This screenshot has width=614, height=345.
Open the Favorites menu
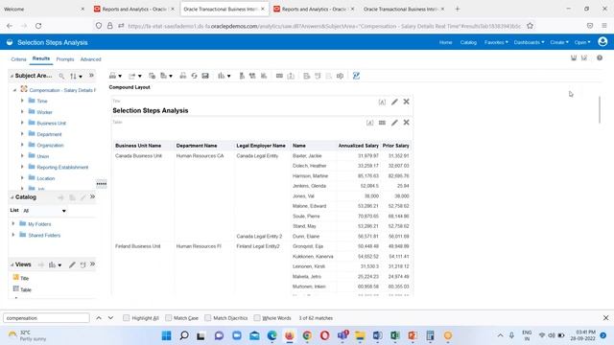496,42
